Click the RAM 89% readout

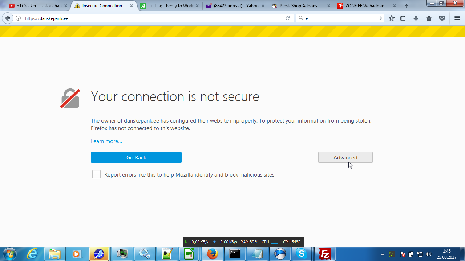[249, 242]
